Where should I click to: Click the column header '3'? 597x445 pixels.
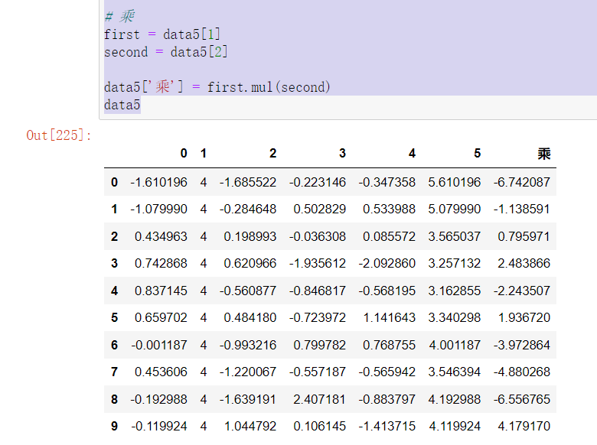tap(342, 153)
